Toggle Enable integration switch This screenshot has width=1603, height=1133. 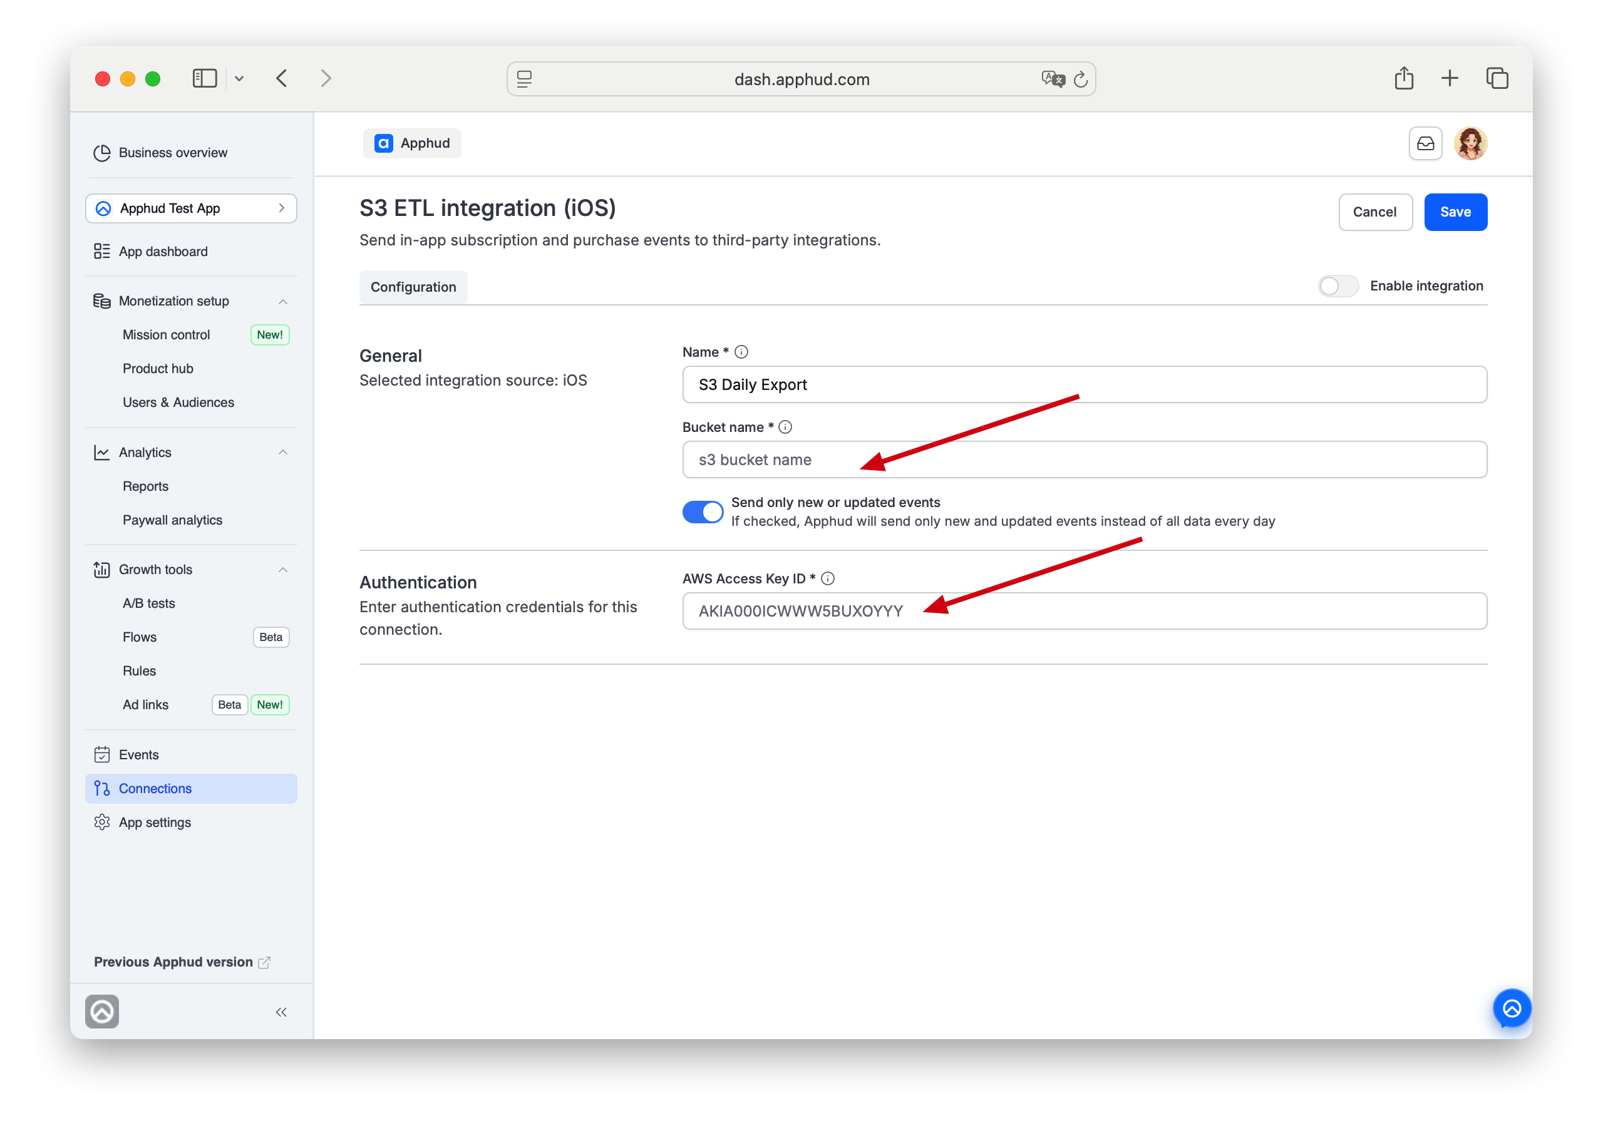click(x=1337, y=286)
